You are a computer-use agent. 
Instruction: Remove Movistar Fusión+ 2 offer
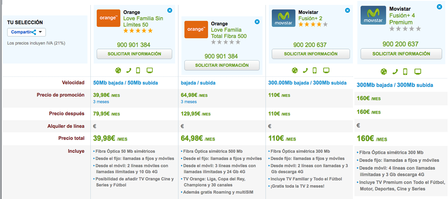click(x=348, y=10)
